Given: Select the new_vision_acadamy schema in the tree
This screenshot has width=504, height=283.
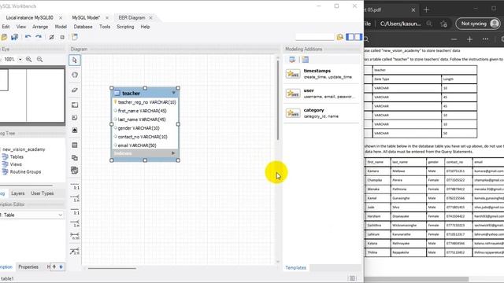Looking at the screenshot, I should pos(24,149).
